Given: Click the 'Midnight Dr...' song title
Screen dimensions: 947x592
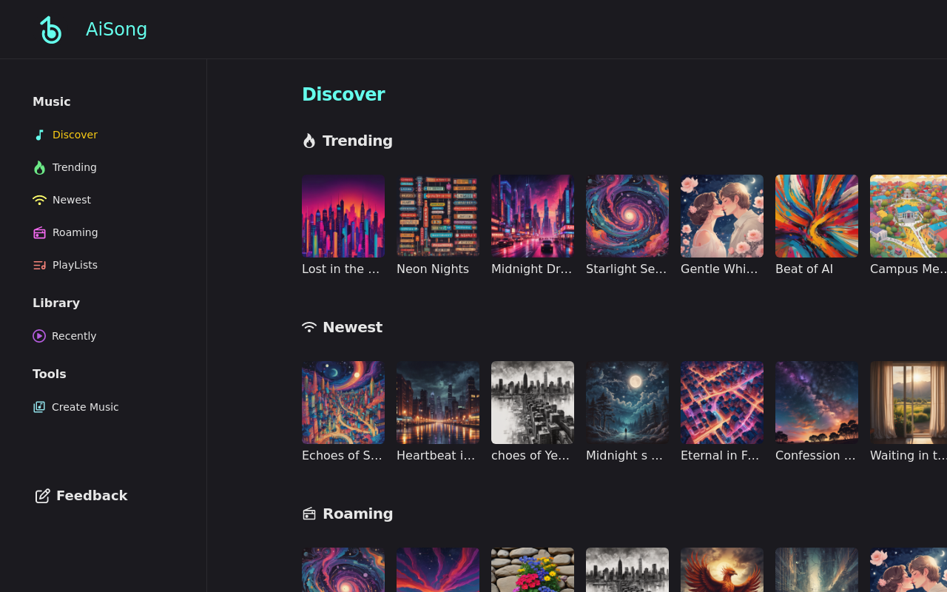Looking at the screenshot, I should pos(532,269).
